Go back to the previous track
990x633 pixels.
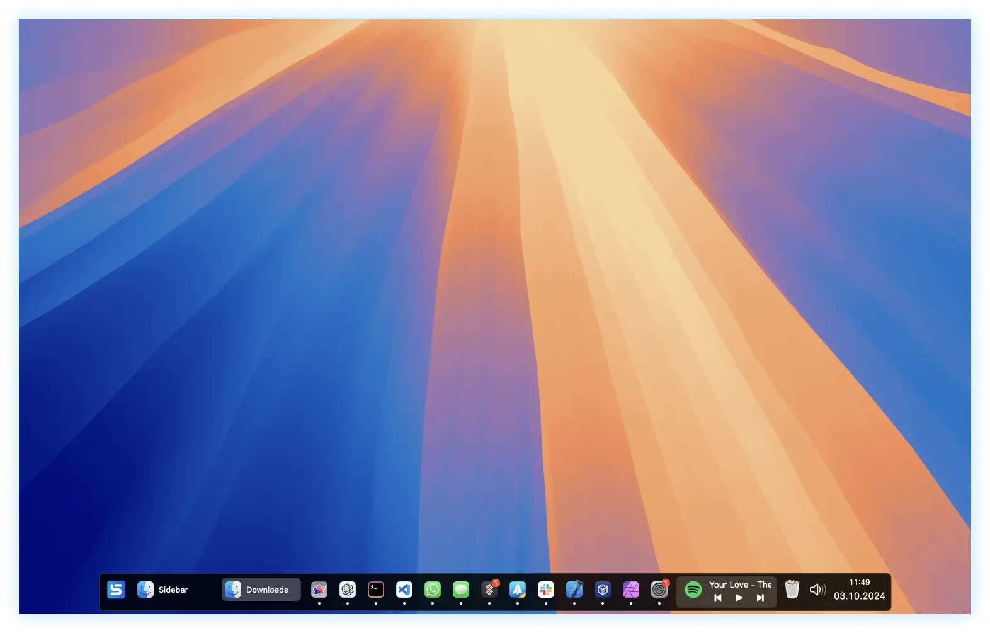(x=717, y=598)
